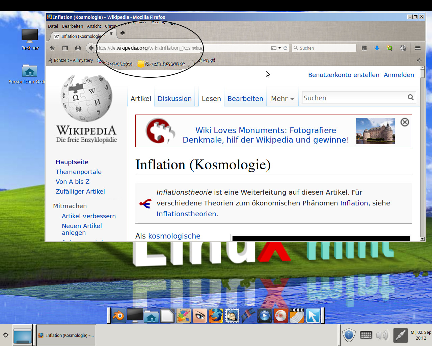This screenshot has width=432, height=346.
Task: Open the Firefox home page button
Action: [x=52, y=48]
